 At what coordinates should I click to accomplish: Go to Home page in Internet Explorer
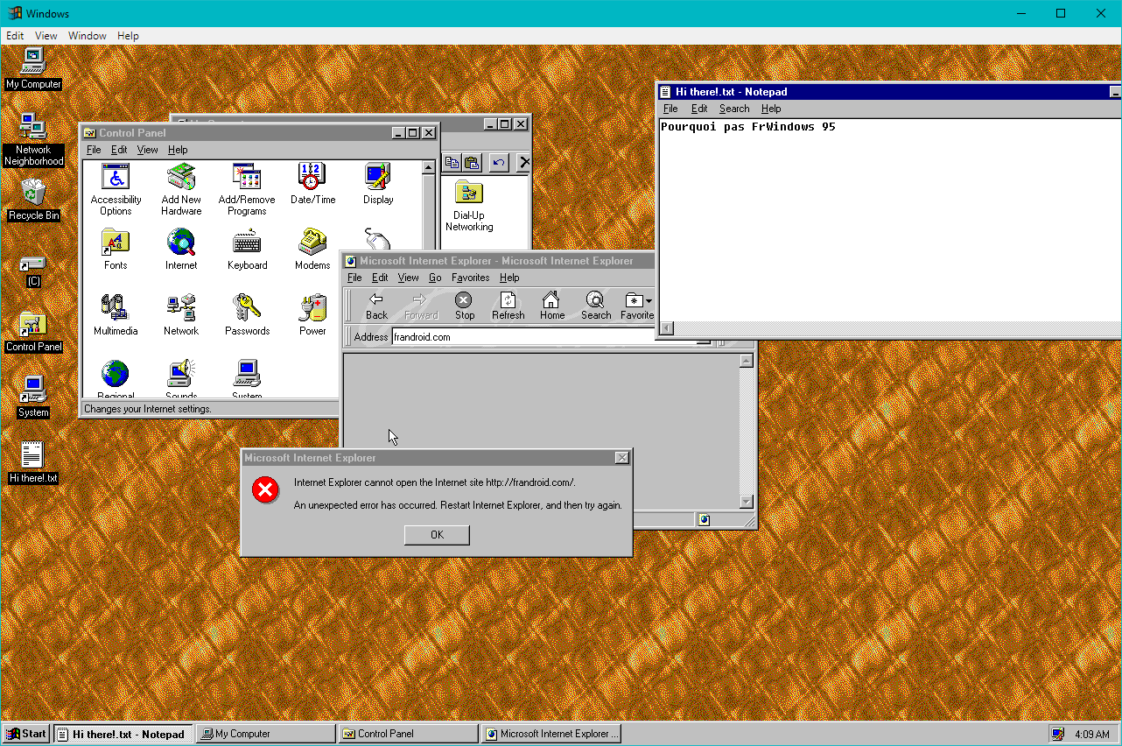tap(552, 306)
